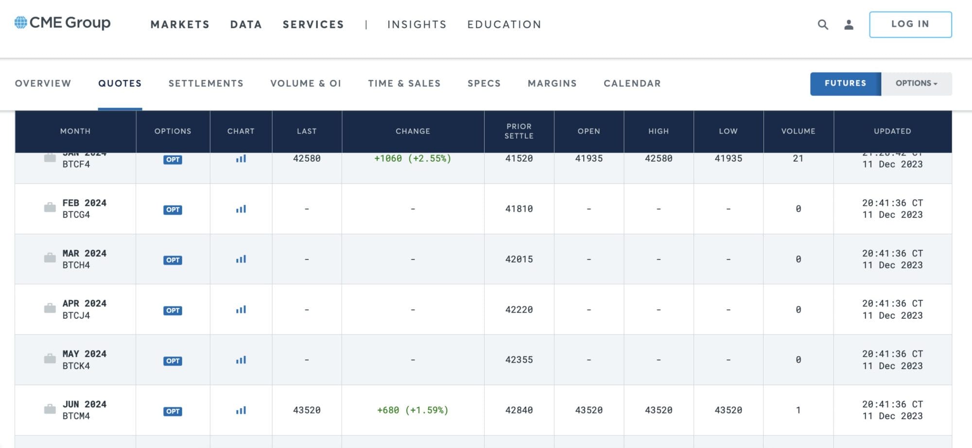The width and height of the screenshot is (972, 448).
Task: Open the chart icon for FEB 2024
Action: 241,209
